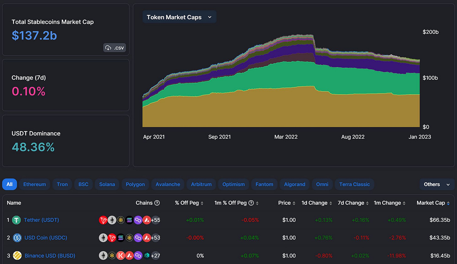Open the 1m % Off Peg help icon
The width and height of the screenshot is (457, 264).
point(251,203)
